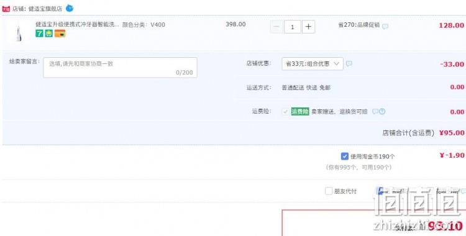Increase quantity with the plus button
The image size is (466, 236).
point(308,27)
